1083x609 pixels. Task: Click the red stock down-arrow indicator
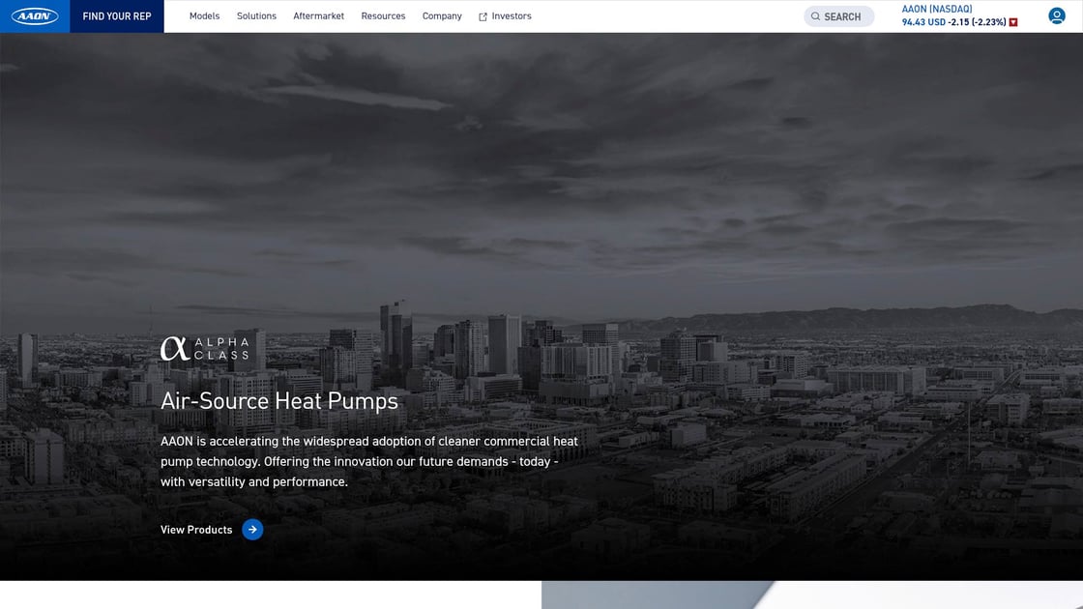coord(1013,22)
